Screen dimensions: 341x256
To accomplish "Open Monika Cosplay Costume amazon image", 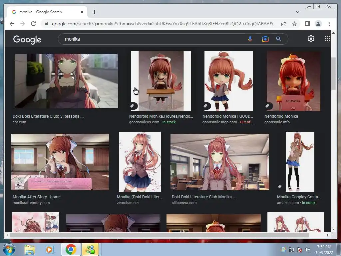I will tap(300, 162).
